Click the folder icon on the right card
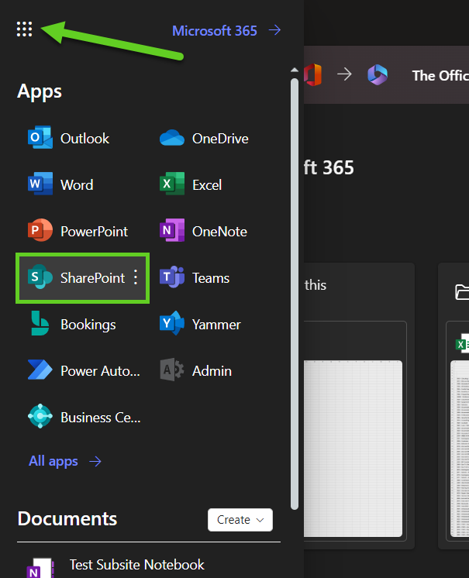 pyautogui.click(x=462, y=292)
